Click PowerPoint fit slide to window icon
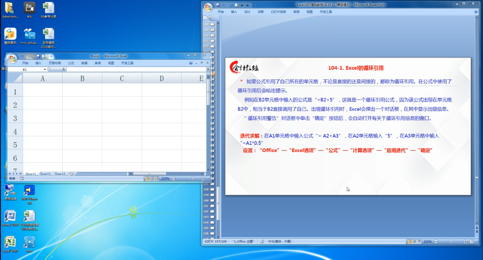Viewport: 483px width, 260px height. coord(472,242)
